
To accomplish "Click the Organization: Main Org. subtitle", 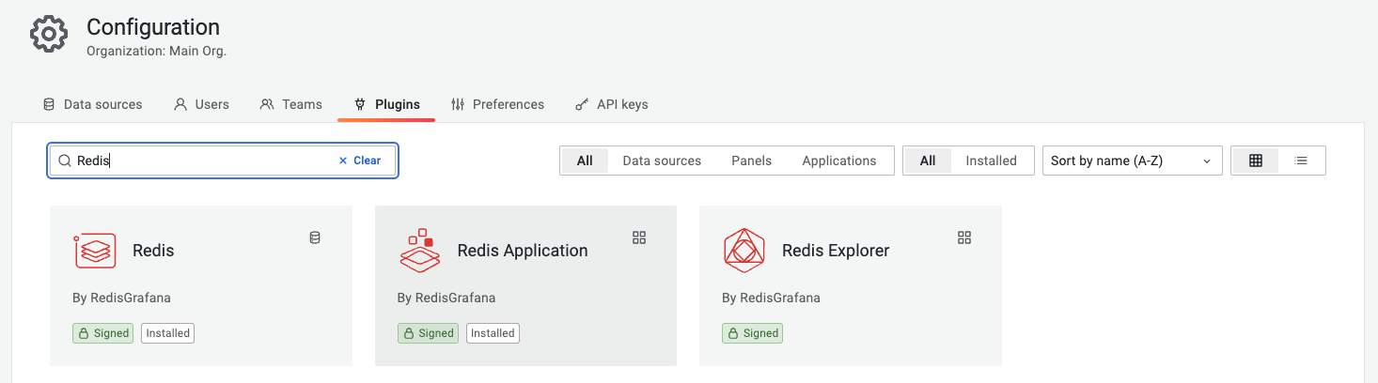I will tap(156, 52).
